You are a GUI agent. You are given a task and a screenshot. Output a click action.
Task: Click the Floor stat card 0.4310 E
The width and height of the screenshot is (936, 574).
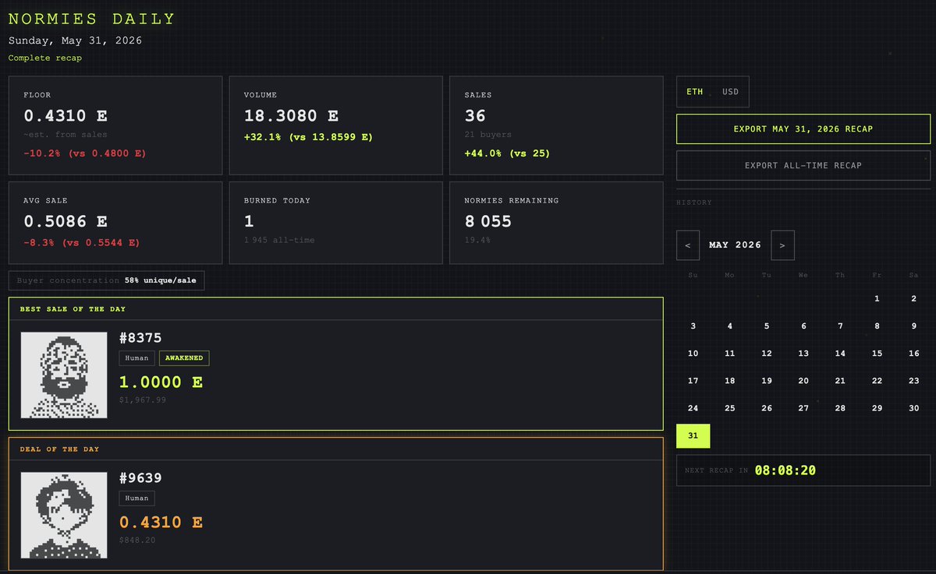click(115, 125)
